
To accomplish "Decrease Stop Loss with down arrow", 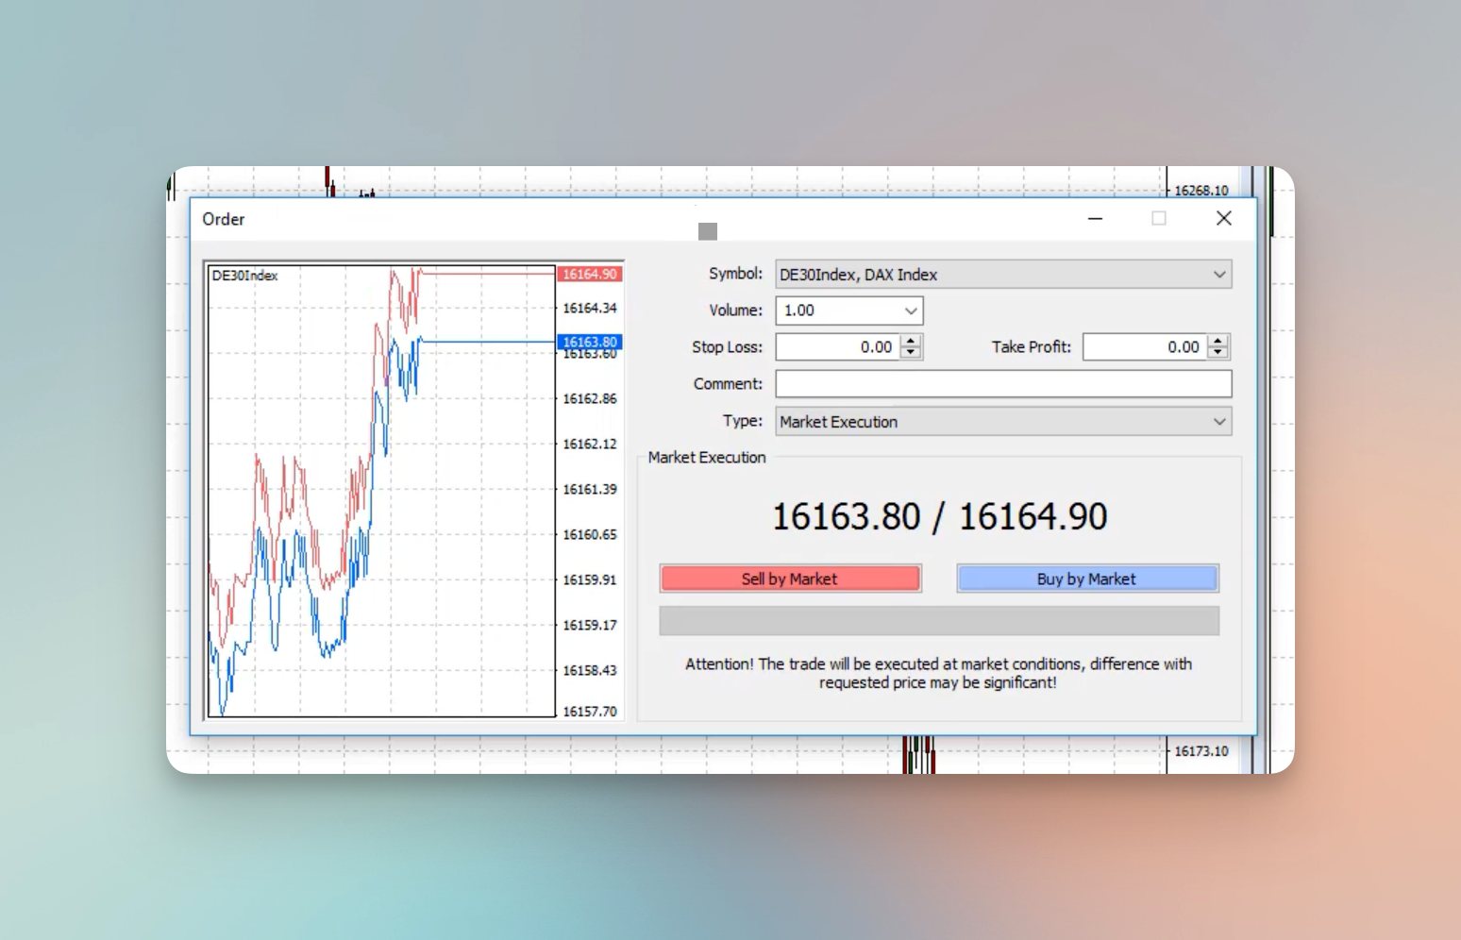I will (911, 353).
